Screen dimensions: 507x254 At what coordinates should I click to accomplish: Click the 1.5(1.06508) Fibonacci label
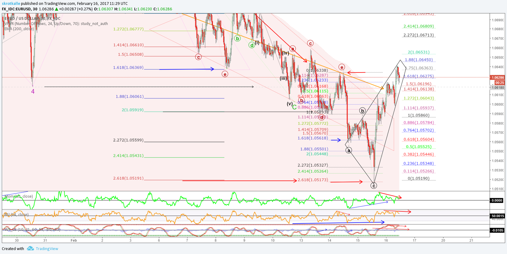click(131, 55)
